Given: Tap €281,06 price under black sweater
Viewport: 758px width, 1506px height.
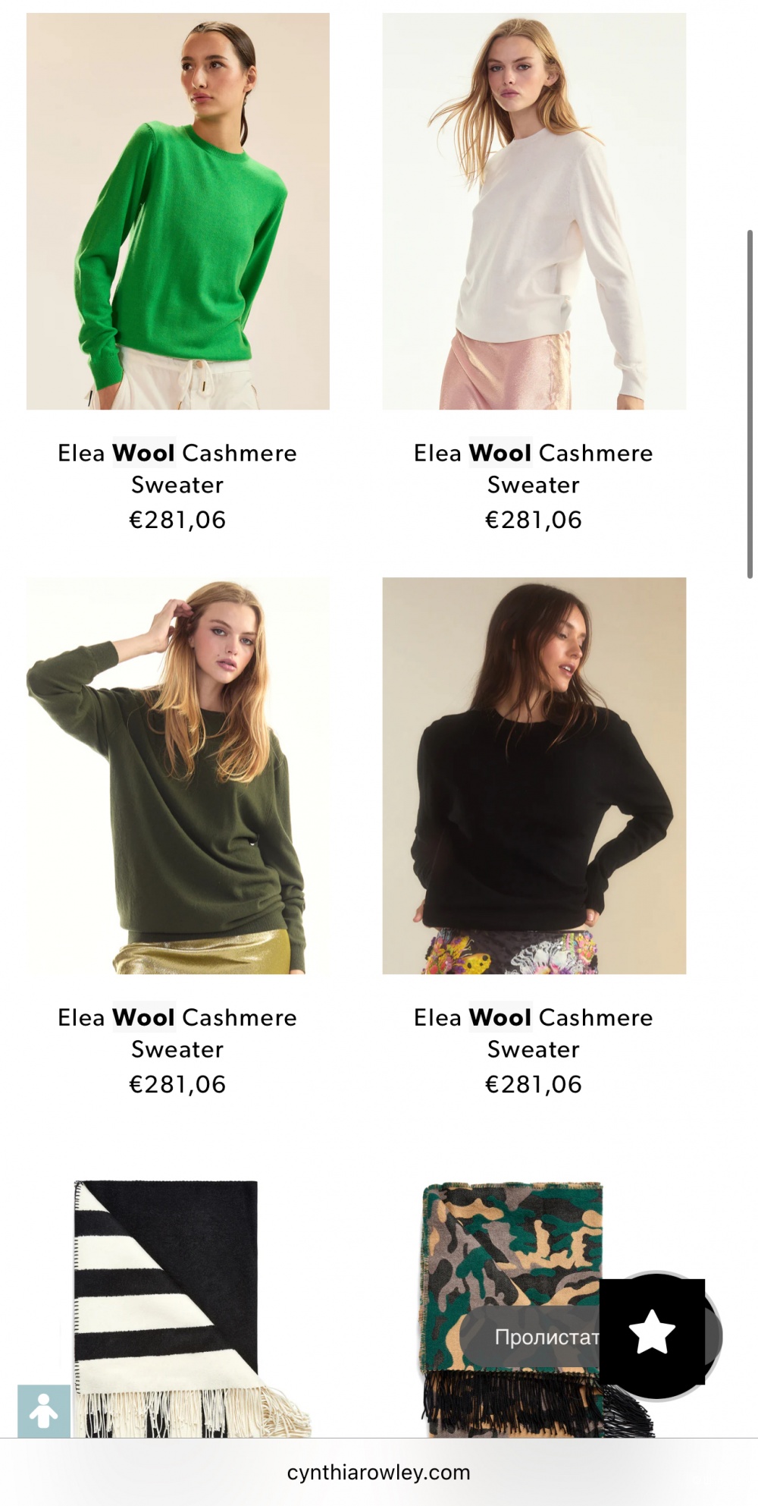Looking at the screenshot, I should 534,1084.
